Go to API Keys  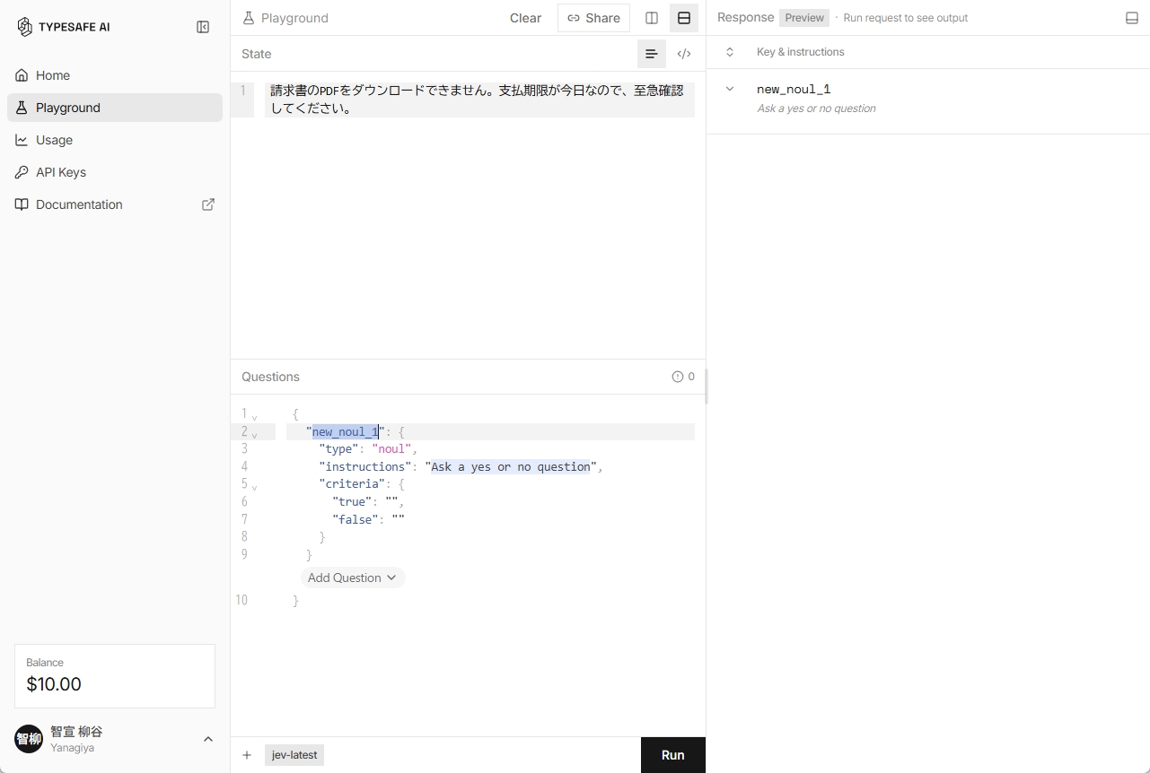click(115, 172)
